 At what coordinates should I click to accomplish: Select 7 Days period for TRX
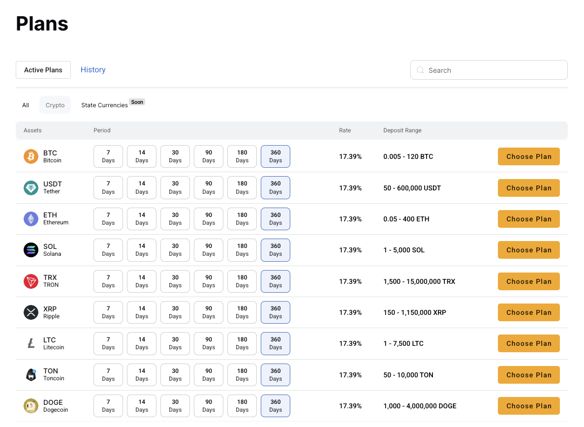click(108, 281)
